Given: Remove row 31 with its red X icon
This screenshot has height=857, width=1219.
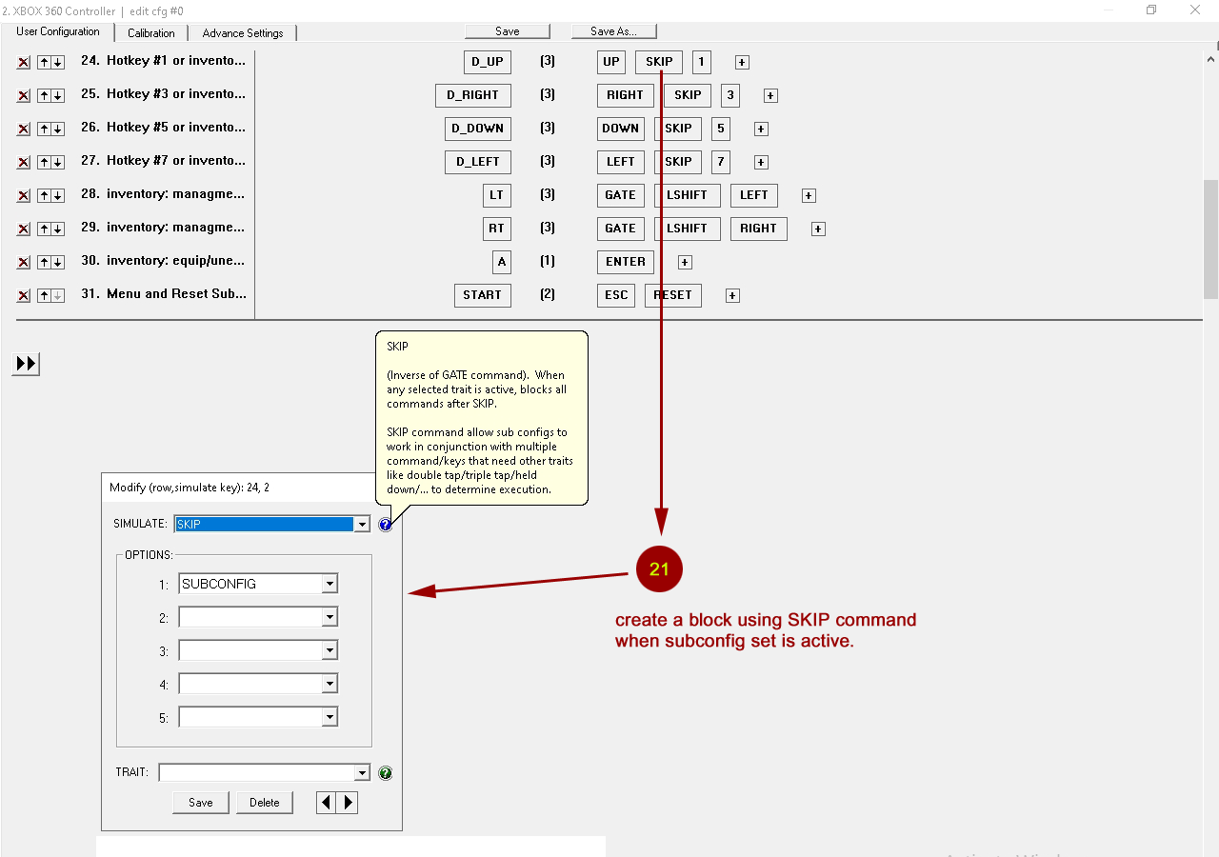Looking at the screenshot, I should pyautogui.click(x=24, y=295).
